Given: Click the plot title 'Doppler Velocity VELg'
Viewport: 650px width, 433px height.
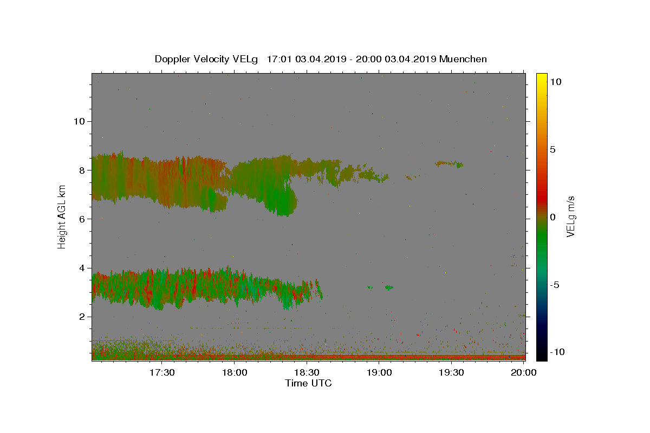Looking at the screenshot, I should [206, 59].
